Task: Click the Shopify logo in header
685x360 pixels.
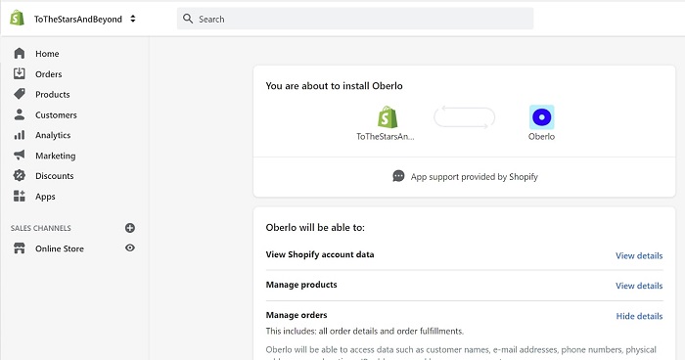Action: 17,19
